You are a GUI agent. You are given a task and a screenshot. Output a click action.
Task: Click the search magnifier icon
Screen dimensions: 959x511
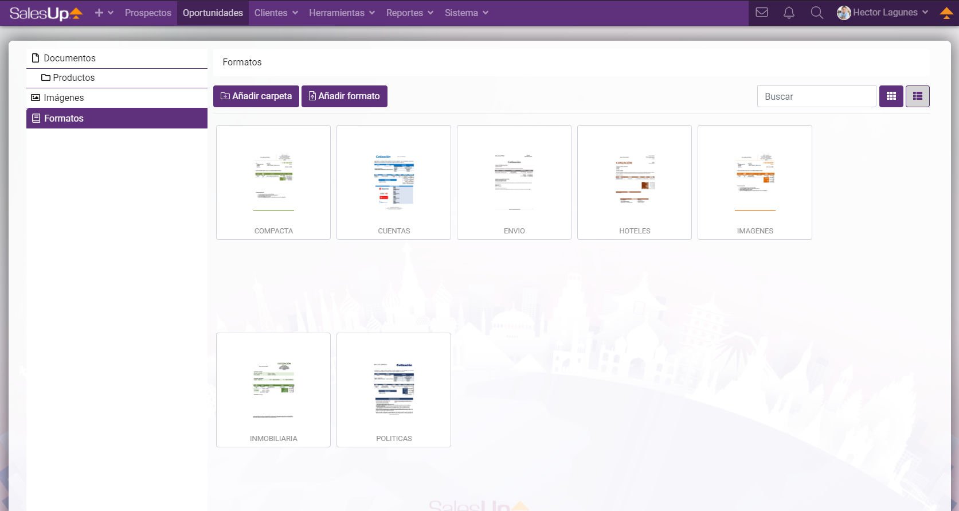pos(817,13)
